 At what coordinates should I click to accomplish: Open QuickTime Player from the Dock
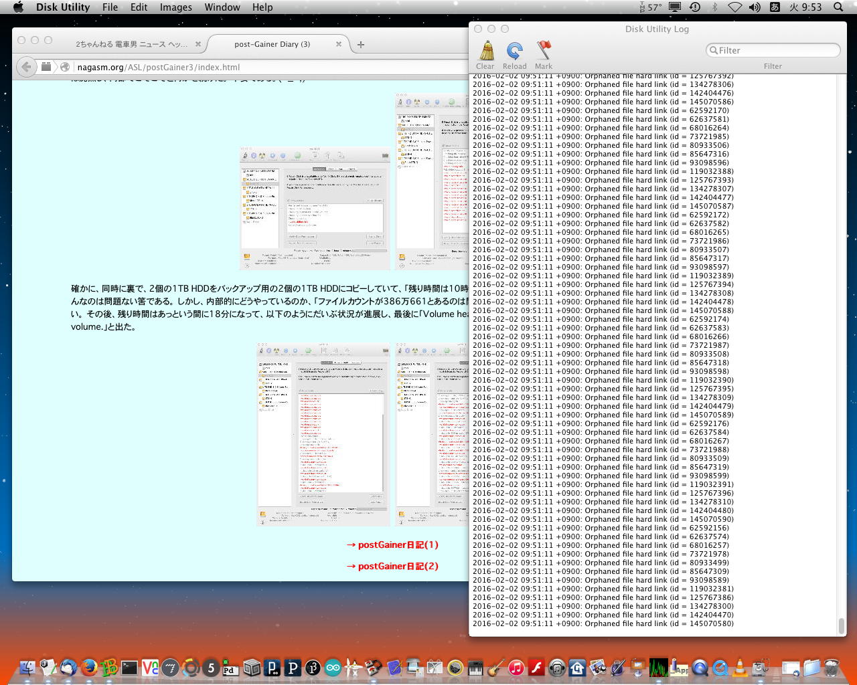[x=700, y=667]
